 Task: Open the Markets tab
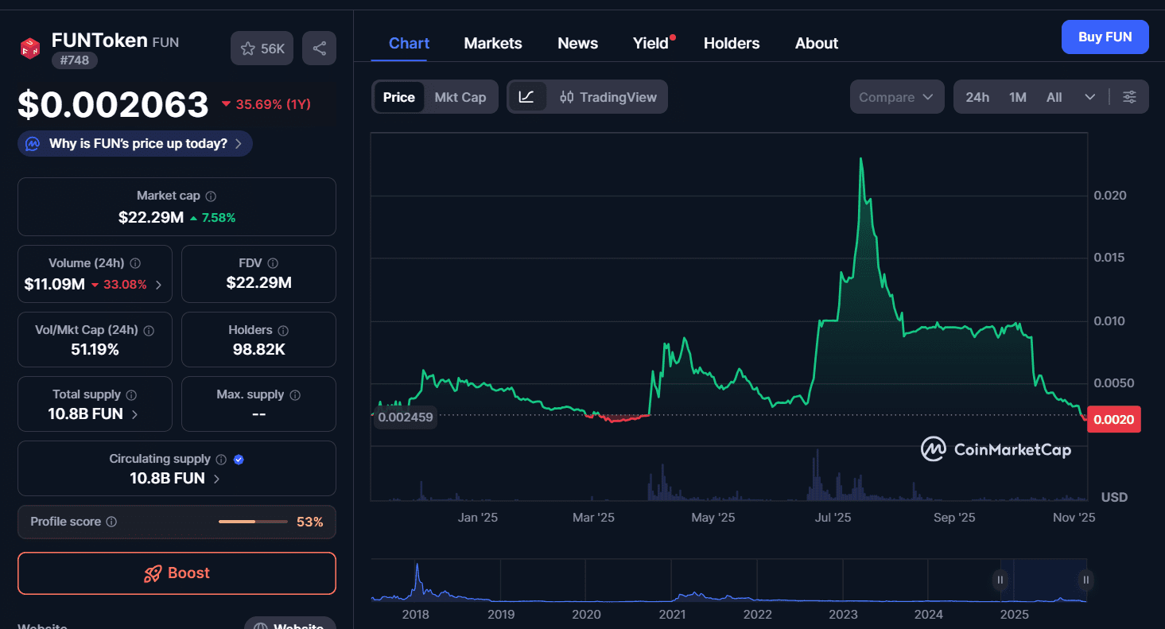click(492, 43)
